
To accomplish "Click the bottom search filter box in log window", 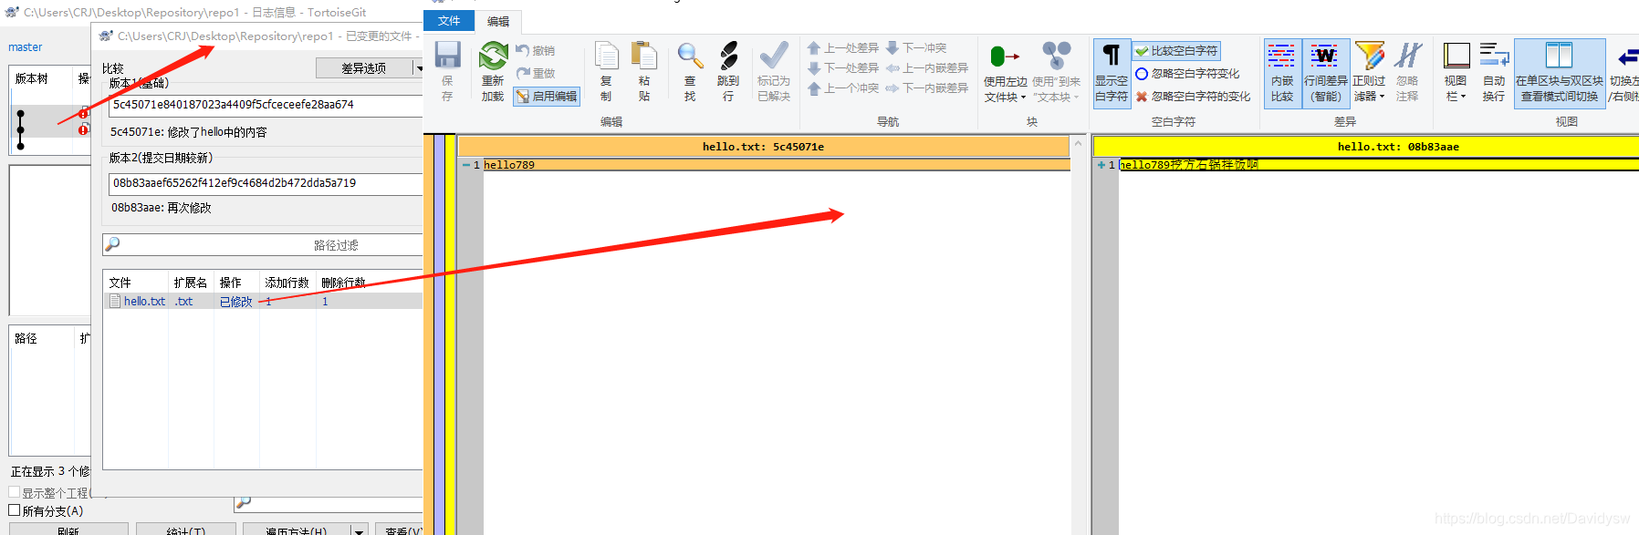I will (329, 502).
